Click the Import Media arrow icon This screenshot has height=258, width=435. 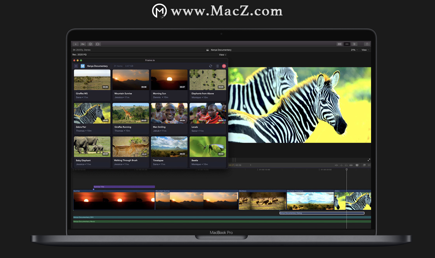pos(76,44)
